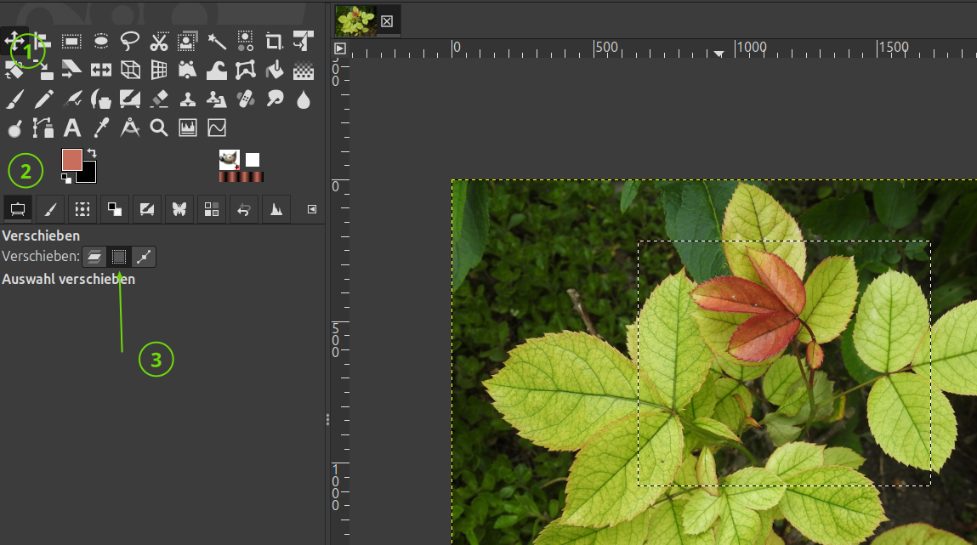Select the Foreground Select tool

pyautogui.click(x=188, y=42)
